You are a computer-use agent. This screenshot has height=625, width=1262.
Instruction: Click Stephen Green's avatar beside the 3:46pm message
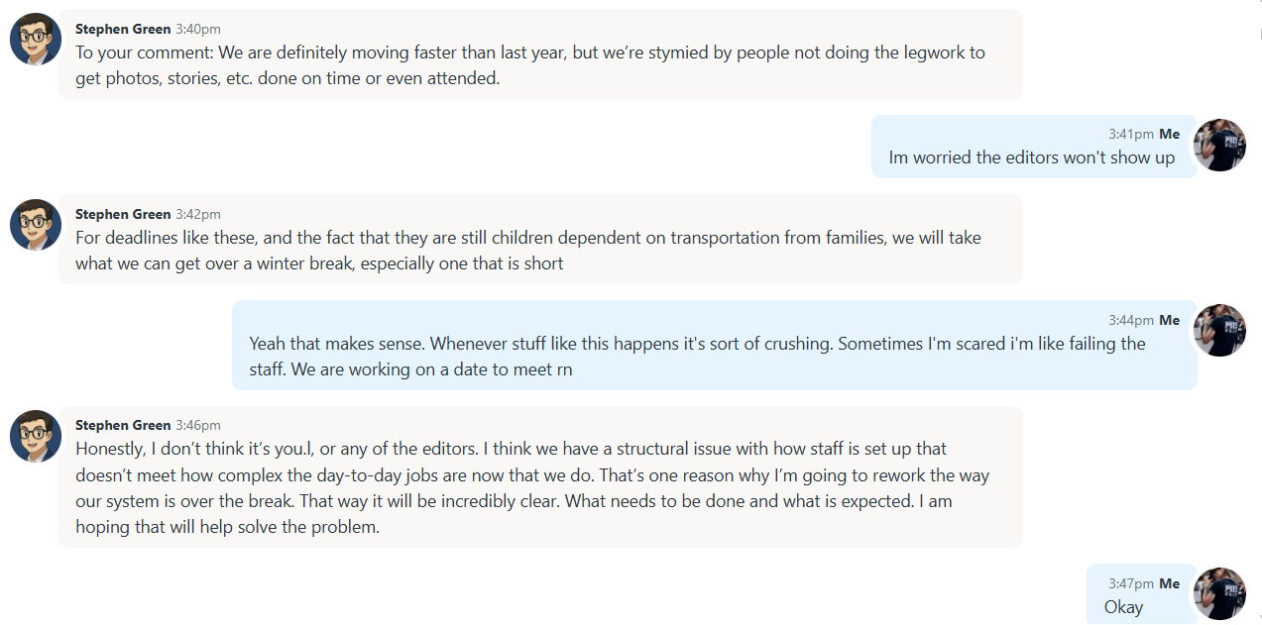[36, 436]
